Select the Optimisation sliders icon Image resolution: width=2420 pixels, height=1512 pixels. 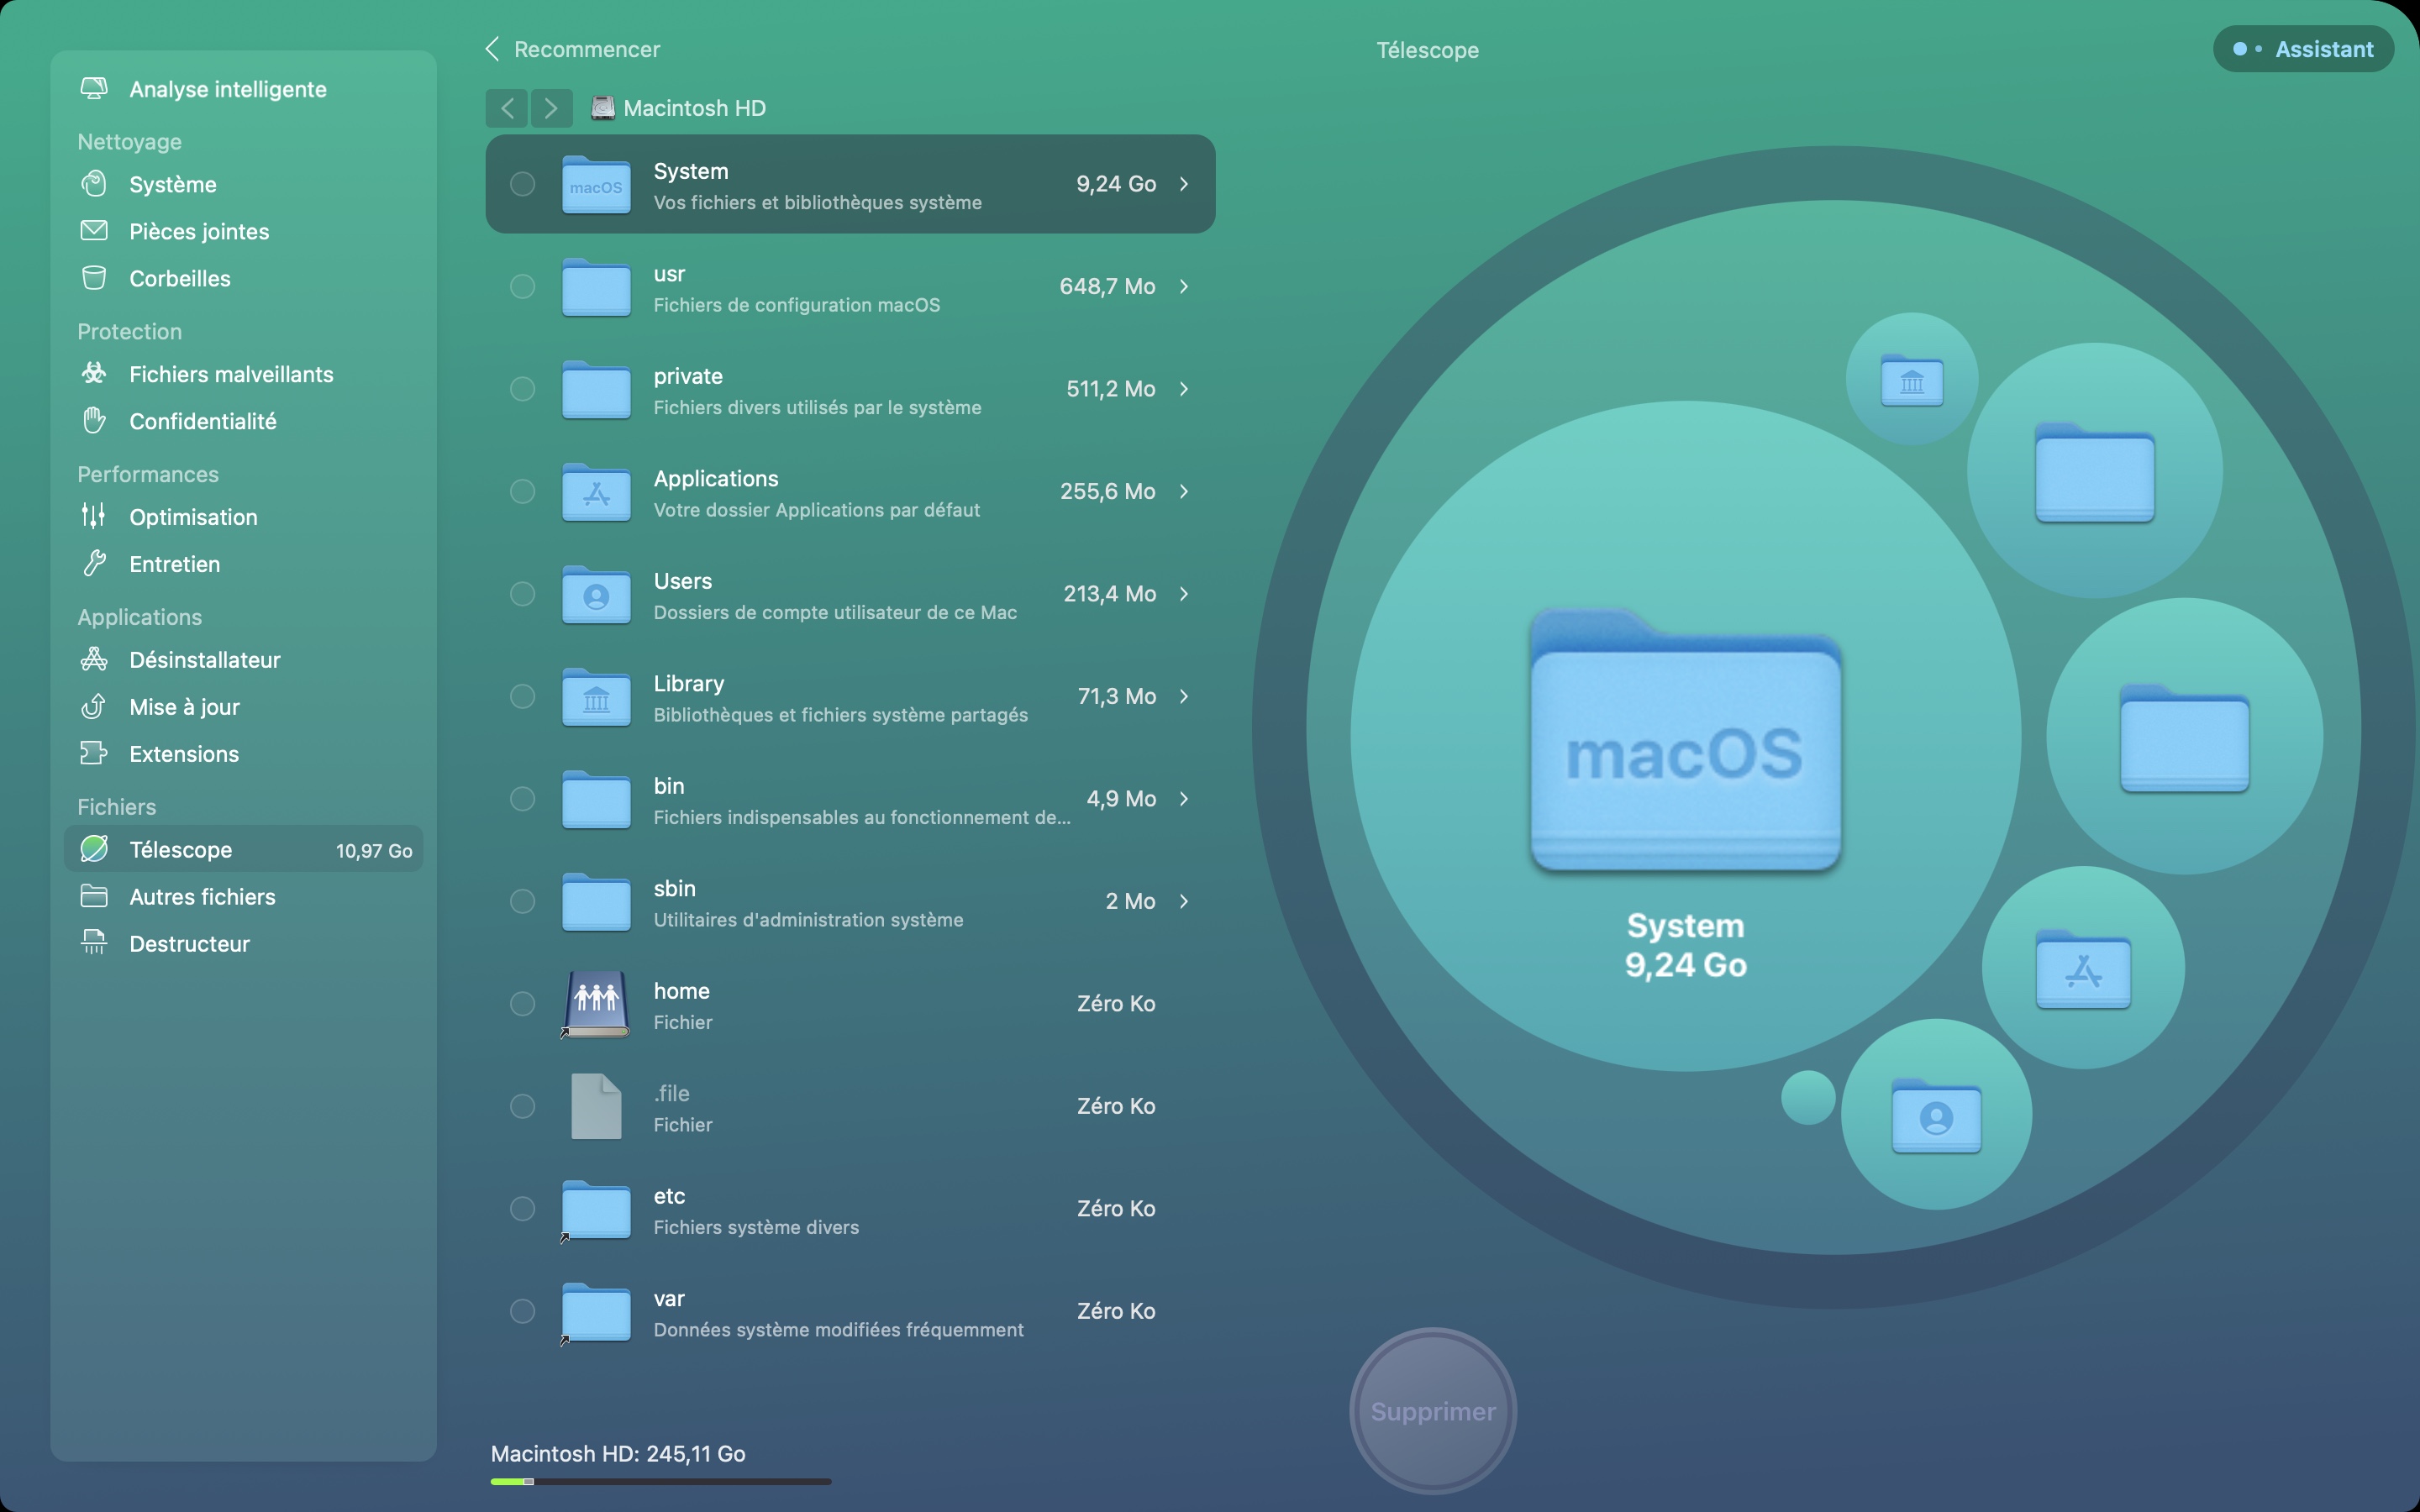[x=94, y=516]
